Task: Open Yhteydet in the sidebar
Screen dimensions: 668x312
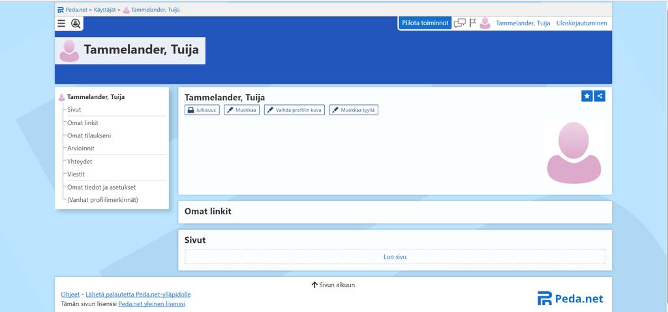Action: pos(80,162)
